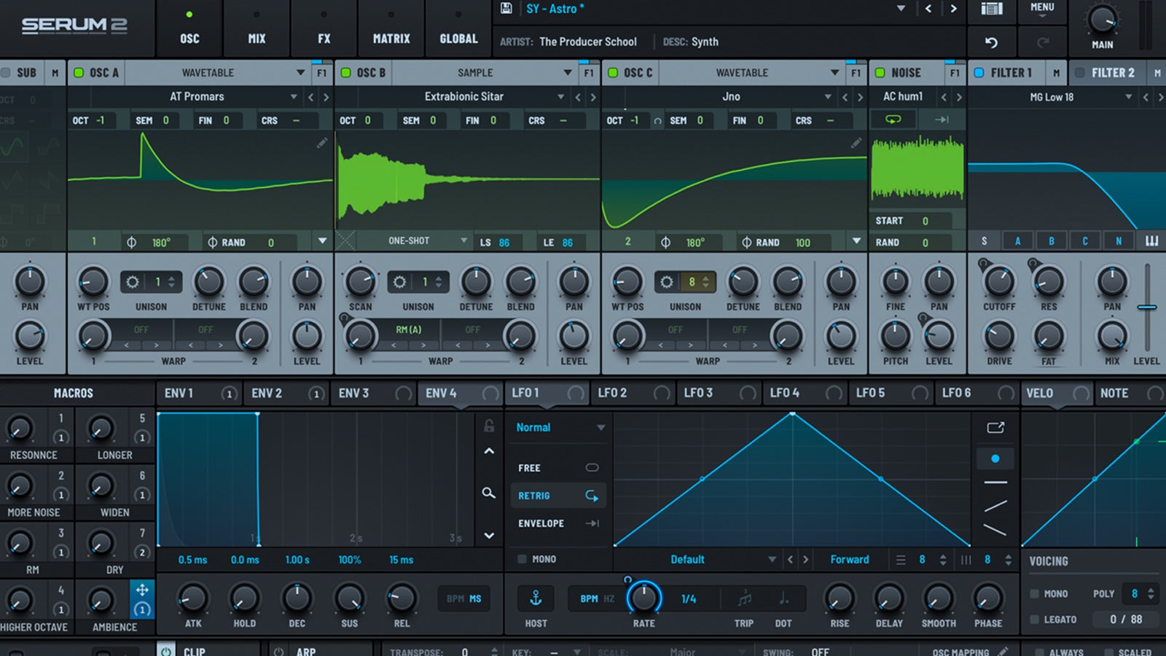Open the Normal LFO type dropdown
Screen dimensions: 1166x656
(558, 427)
